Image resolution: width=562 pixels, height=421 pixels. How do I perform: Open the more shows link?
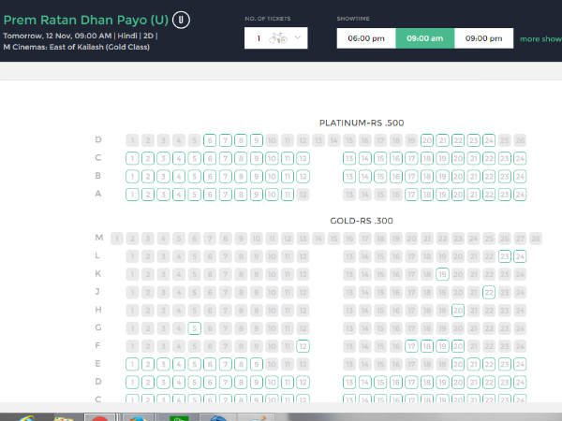(x=540, y=39)
